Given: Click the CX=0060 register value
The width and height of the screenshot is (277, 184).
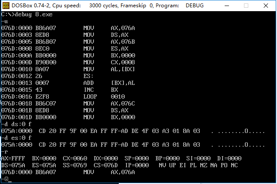Looking at the screenshot, I should (75, 158).
